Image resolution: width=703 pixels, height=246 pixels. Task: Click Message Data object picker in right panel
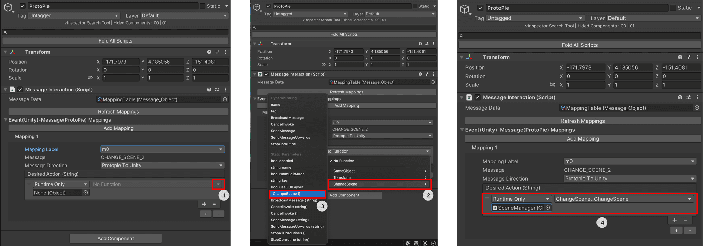click(x=697, y=108)
